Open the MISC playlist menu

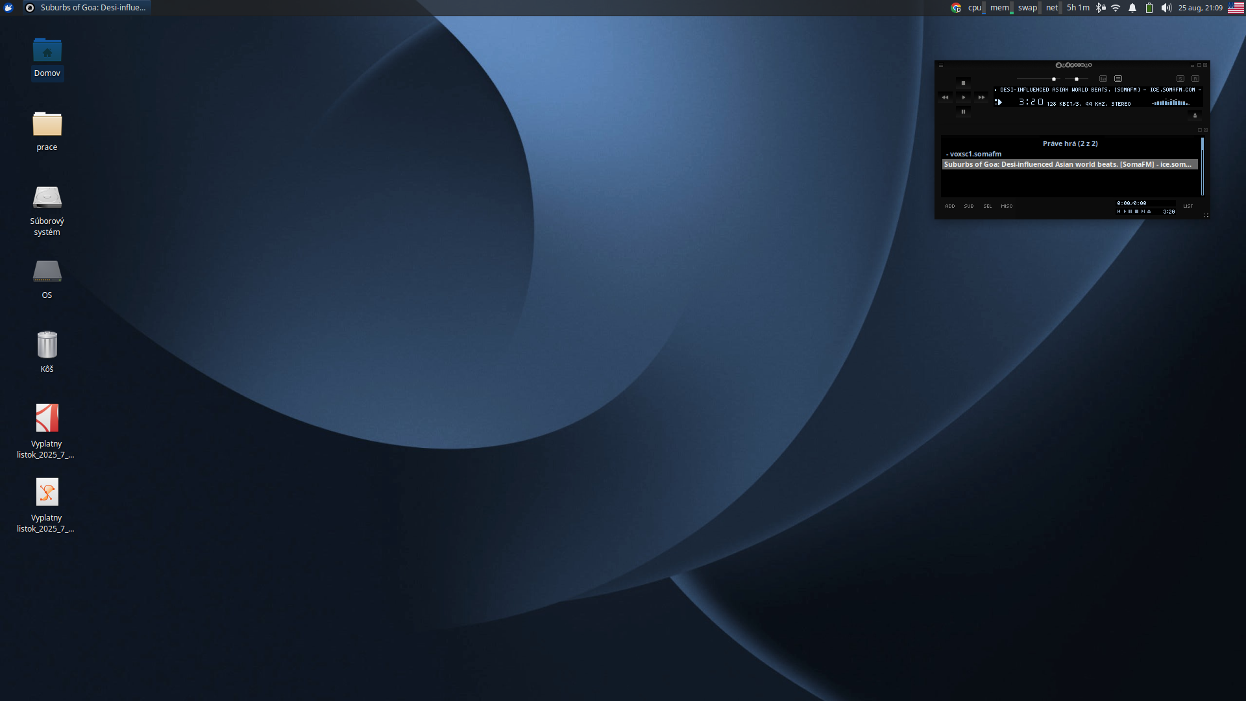pyautogui.click(x=1007, y=206)
